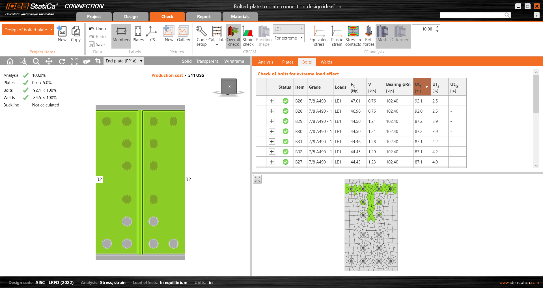Switch viewport to Wireframe mode
543x288 pixels.
[234, 61]
